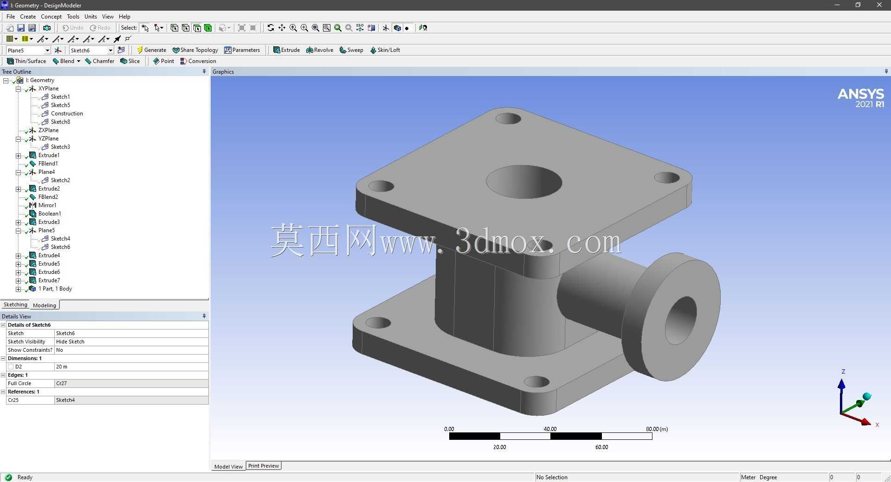This screenshot has height=482, width=891.
Task: Enable the edge selection filter icon
Action: point(186,28)
